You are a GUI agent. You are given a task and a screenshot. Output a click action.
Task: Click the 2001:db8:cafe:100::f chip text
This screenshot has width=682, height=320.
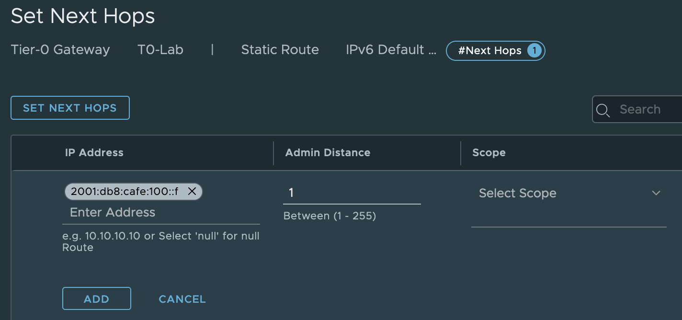pyautogui.click(x=125, y=192)
